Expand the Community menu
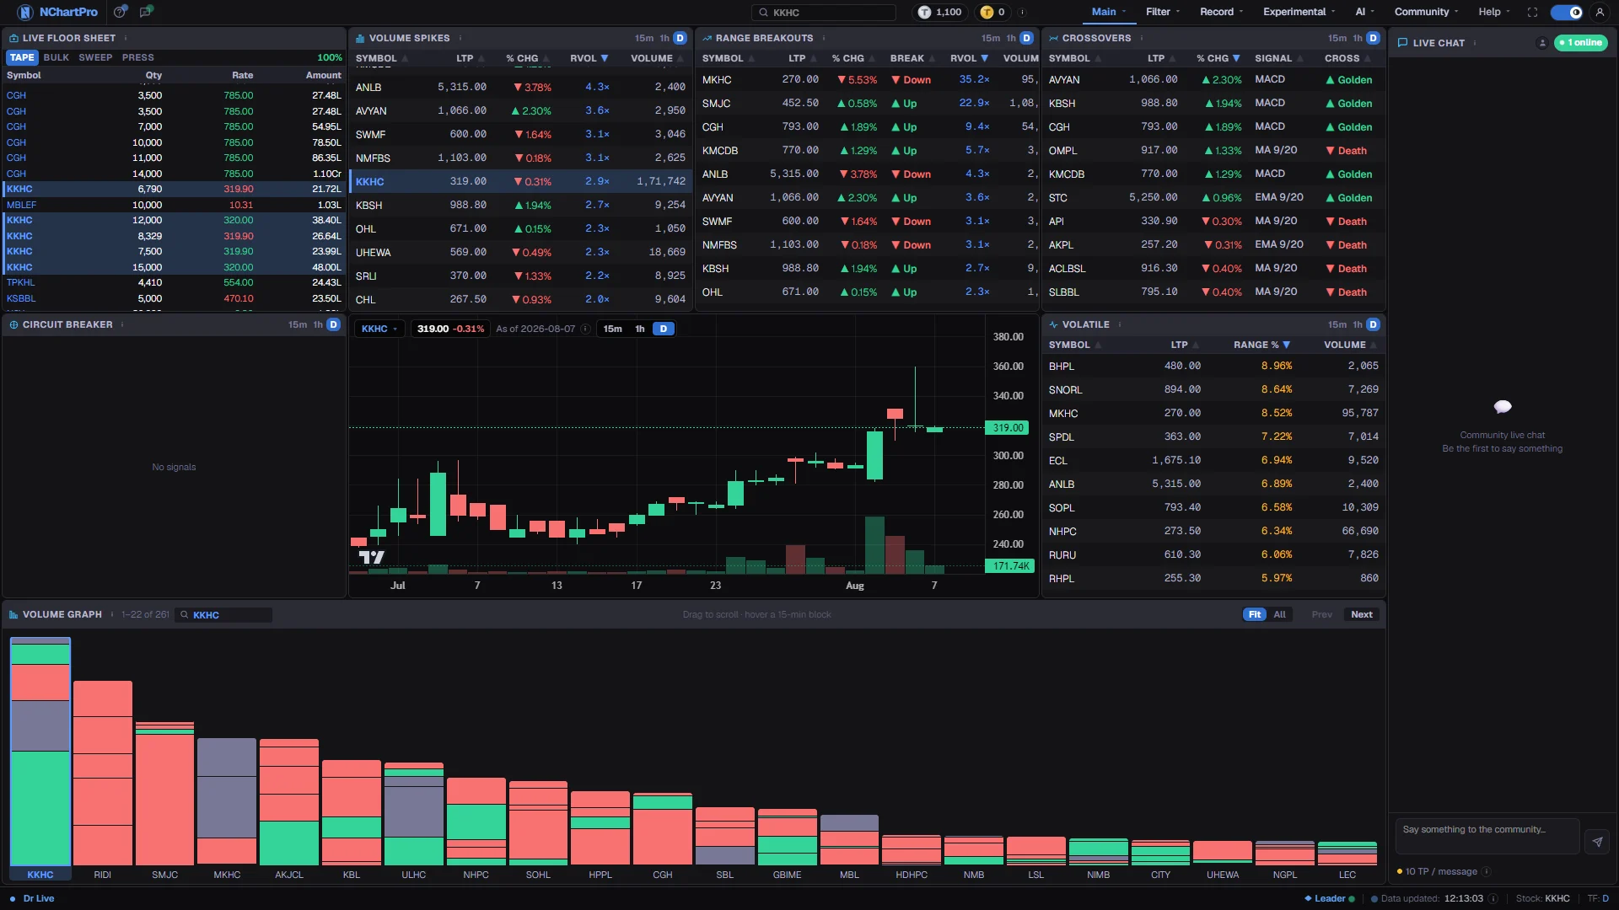The height and width of the screenshot is (910, 1619). point(1426,12)
